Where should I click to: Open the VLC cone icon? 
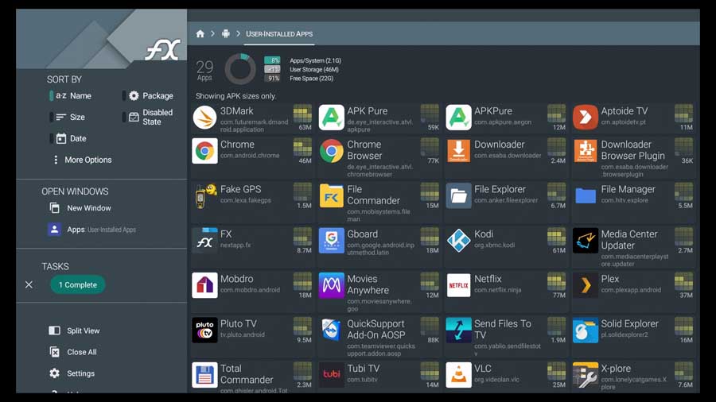click(458, 375)
